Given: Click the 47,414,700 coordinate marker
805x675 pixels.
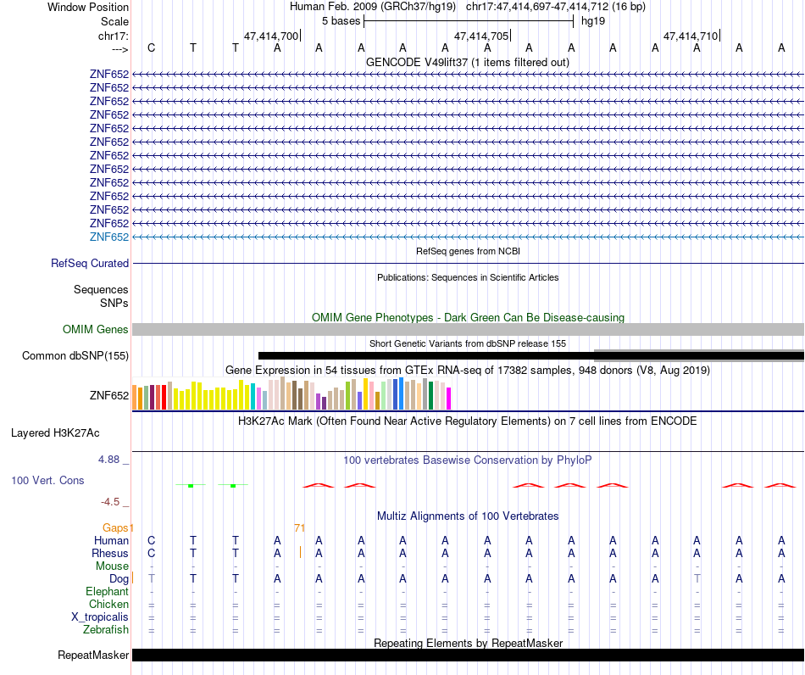Looking at the screenshot, I should tap(271, 36).
